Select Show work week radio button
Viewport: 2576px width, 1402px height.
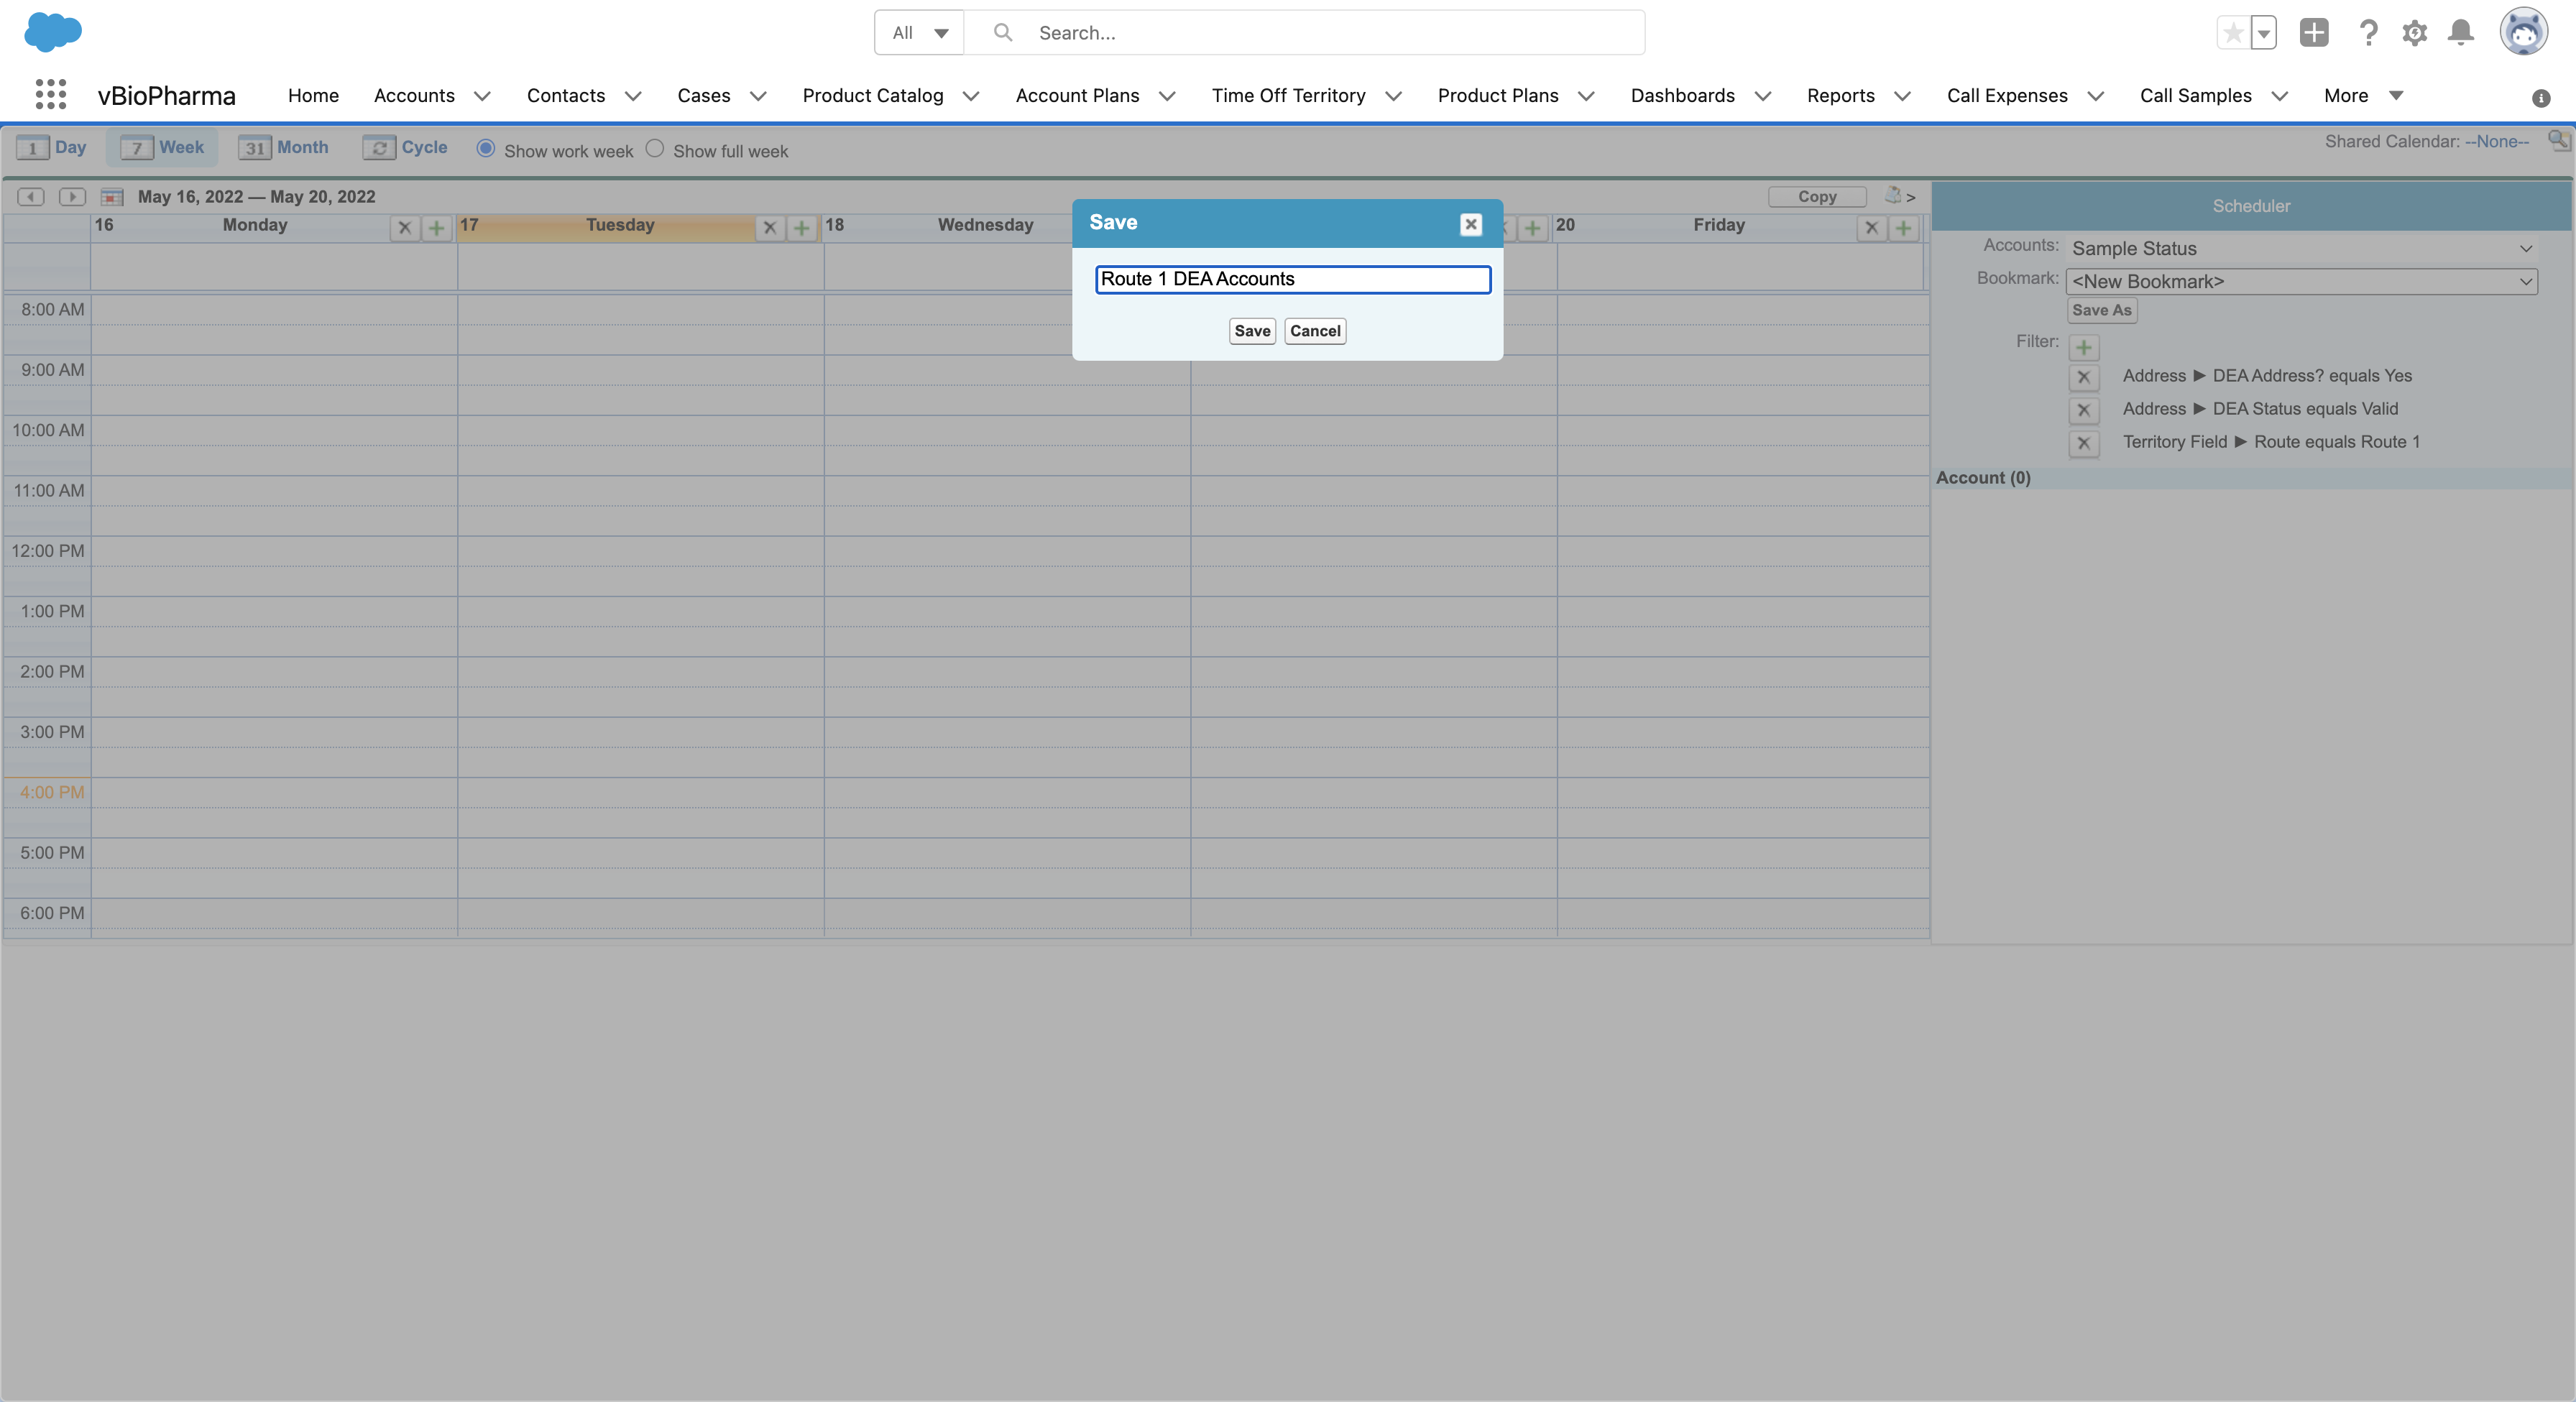[486, 149]
